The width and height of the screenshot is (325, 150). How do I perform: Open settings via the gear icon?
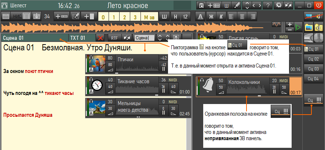point(278,5)
